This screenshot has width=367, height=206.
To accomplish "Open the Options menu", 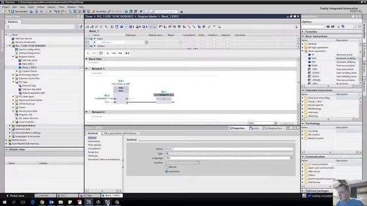I will (x=51, y=7).
